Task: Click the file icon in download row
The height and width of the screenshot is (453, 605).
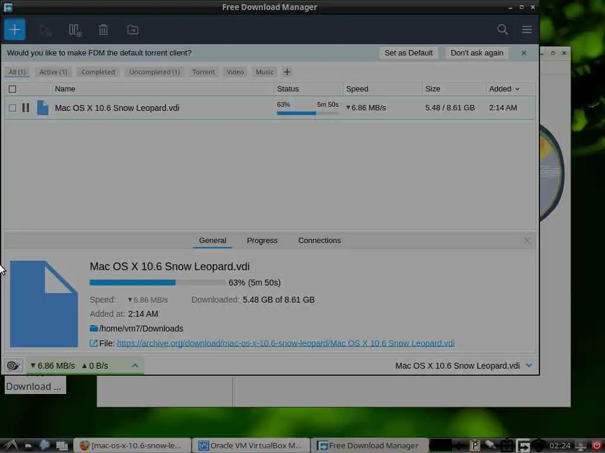Action: pos(43,107)
